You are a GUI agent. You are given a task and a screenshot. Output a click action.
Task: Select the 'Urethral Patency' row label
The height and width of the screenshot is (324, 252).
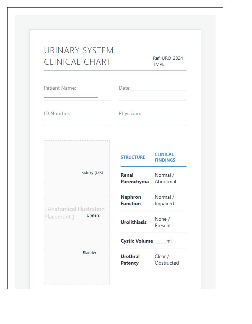click(x=130, y=260)
